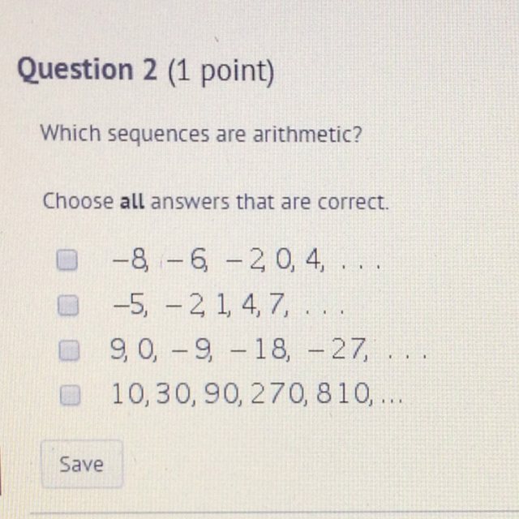Click the answer text starting with 10, 30
The width and height of the screenshot is (519, 519).
(x=255, y=397)
